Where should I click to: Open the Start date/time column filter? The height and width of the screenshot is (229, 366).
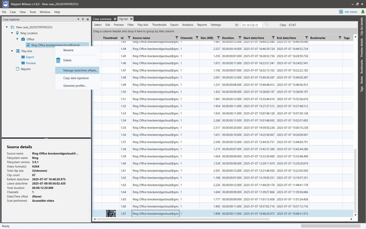[x=273, y=38]
